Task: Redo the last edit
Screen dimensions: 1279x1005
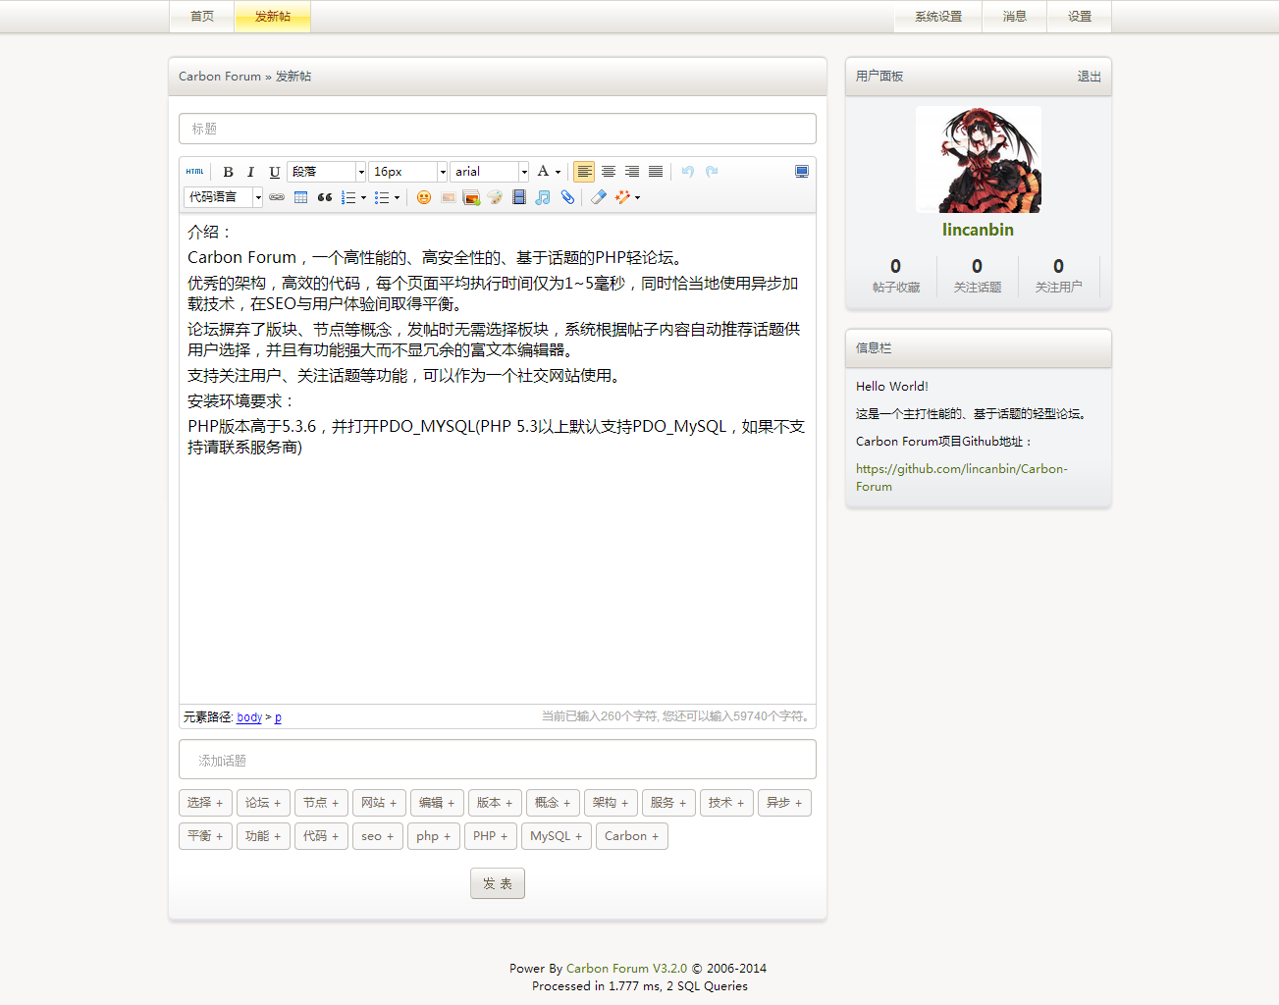Action: 712,172
